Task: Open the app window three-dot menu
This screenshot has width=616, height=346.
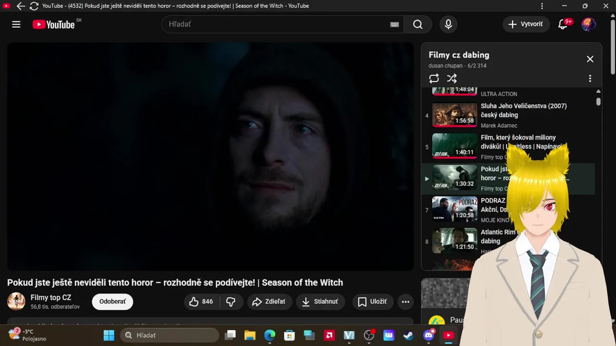Action: pyautogui.click(x=542, y=6)
